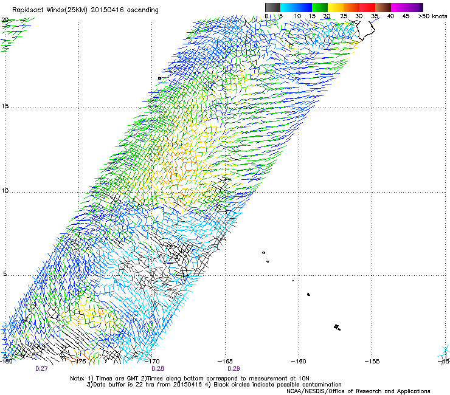Click the yellow 20-25 knots legend swatch
The height and width of the screenshot is (395, 450).
pyautogui.click(x=336, y=7)
